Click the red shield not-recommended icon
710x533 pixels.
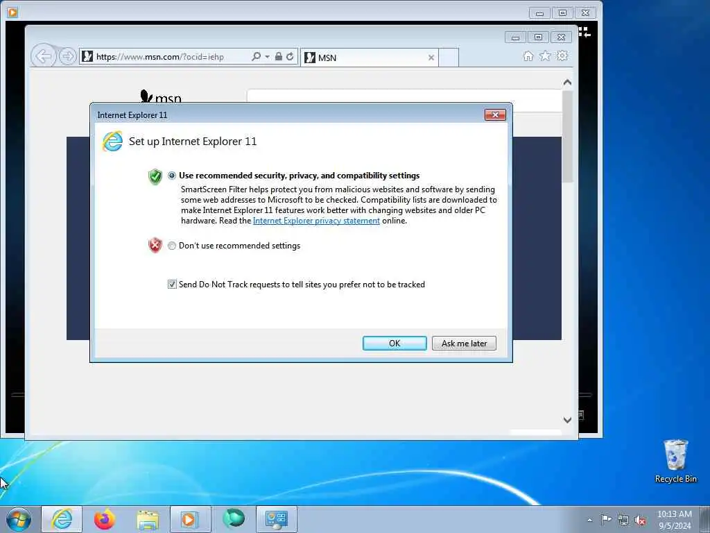click(x=155, y=245)
